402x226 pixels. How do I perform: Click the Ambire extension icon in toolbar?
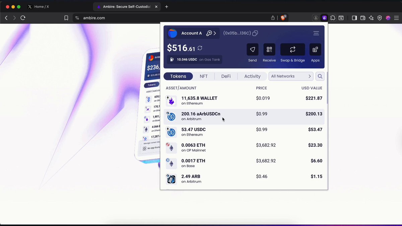(324, 18)
